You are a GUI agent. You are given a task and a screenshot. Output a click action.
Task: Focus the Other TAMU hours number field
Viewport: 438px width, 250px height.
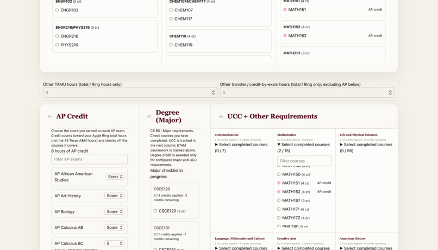point(130,92)
